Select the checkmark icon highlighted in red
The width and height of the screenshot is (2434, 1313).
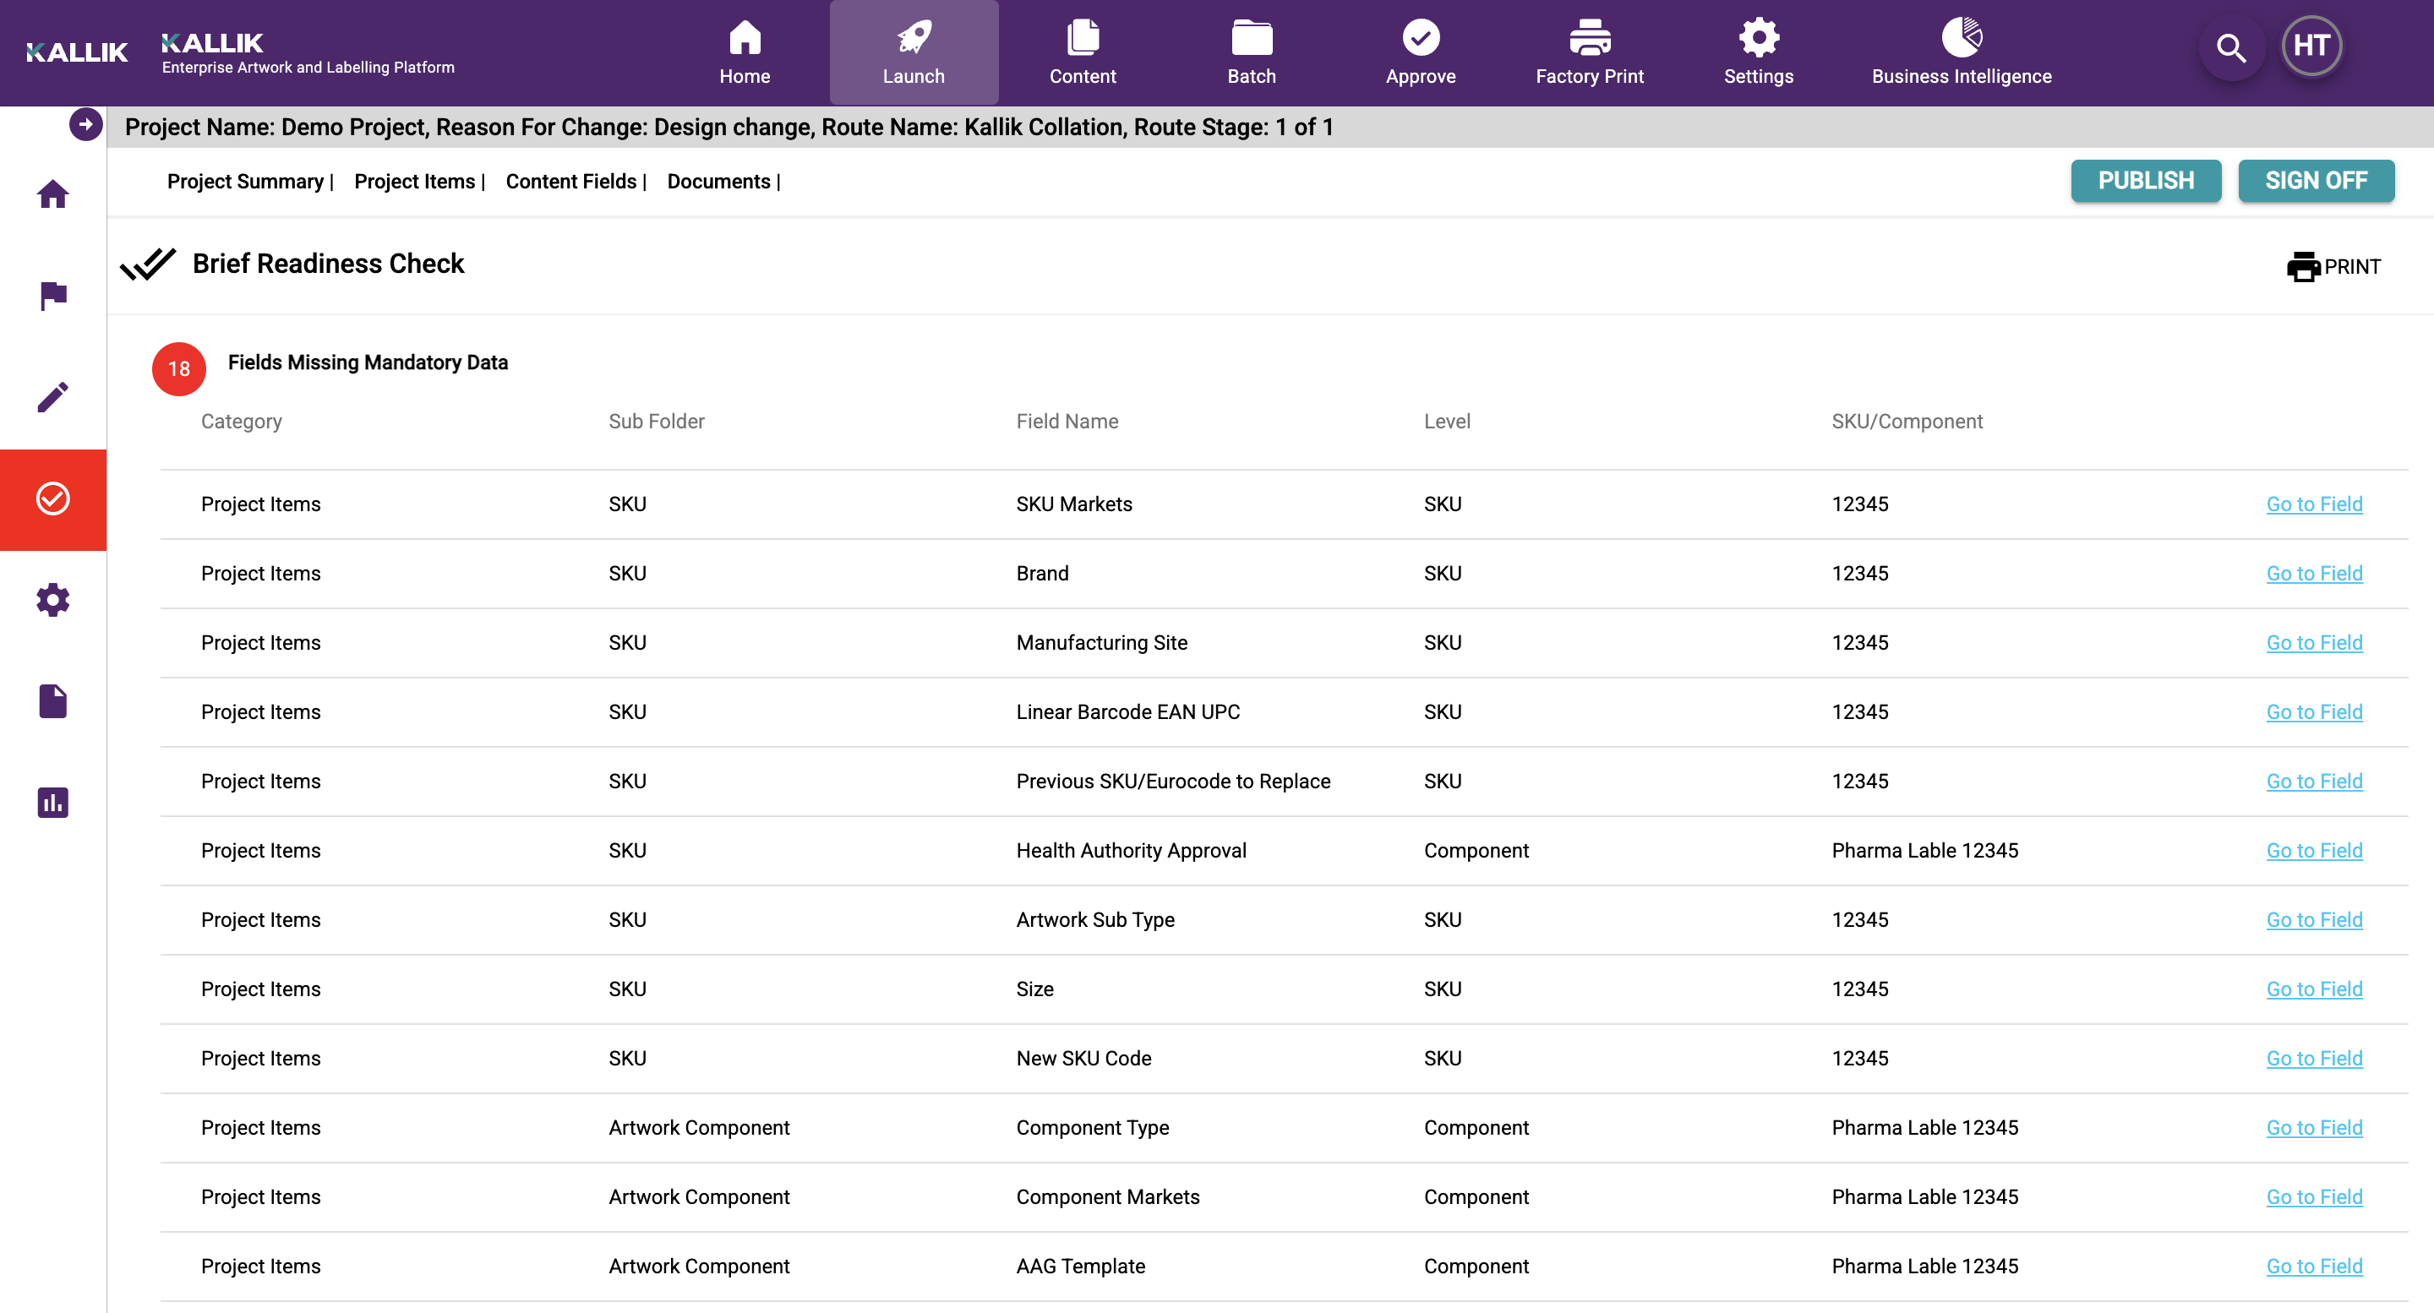click(52, 499)
